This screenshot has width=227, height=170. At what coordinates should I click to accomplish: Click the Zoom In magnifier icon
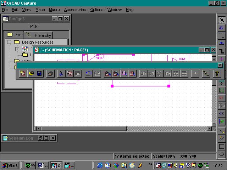click(108, 74)
